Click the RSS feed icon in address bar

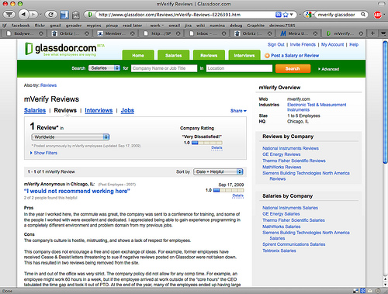pyautogui.click(x=279, y=15)
